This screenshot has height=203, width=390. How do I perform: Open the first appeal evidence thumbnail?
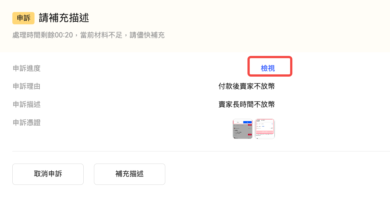pos(242,129)
